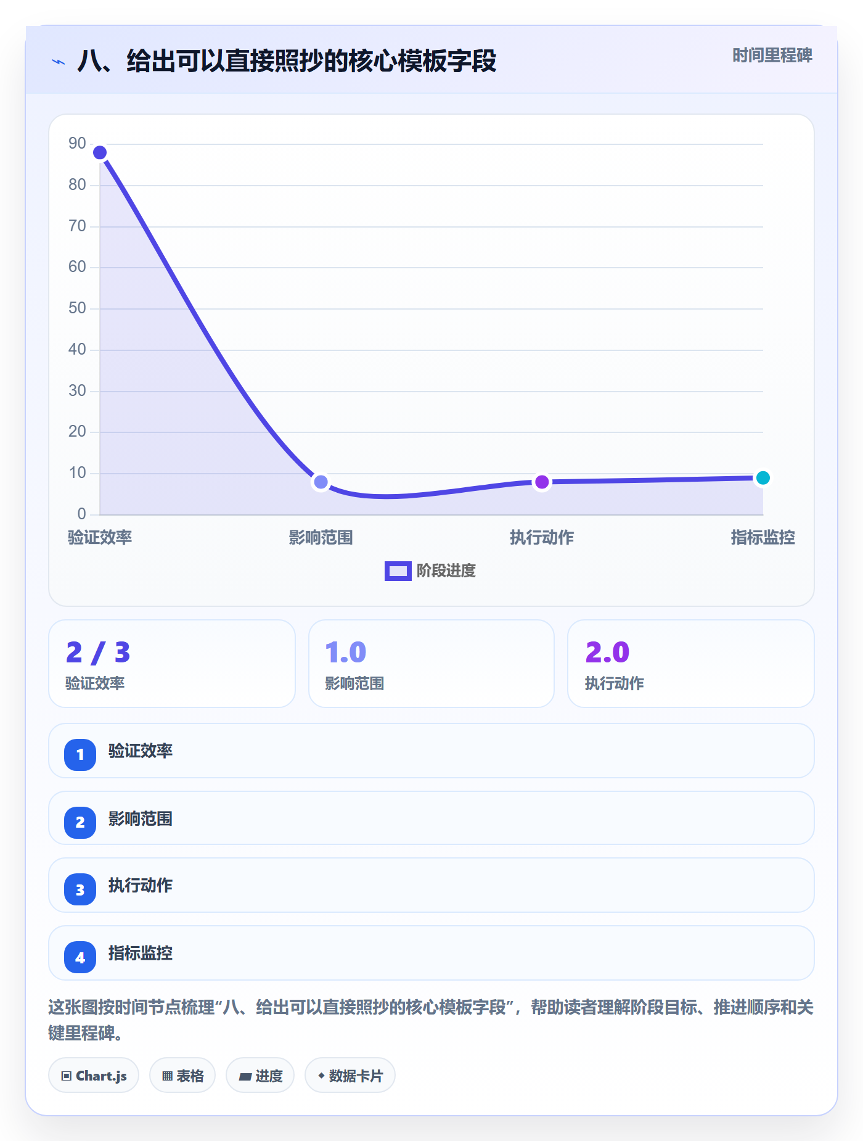Click the number 4 badge beside 指标监控
This screenshot has height=1141, width=863.
pyautogui.click(x=80, y=957)
